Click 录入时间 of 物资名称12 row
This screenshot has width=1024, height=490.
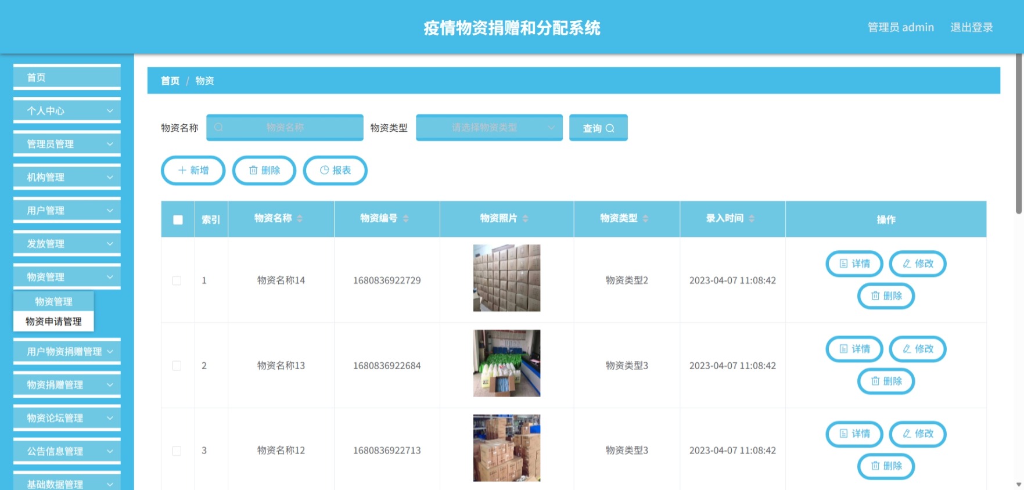(732, 451)
